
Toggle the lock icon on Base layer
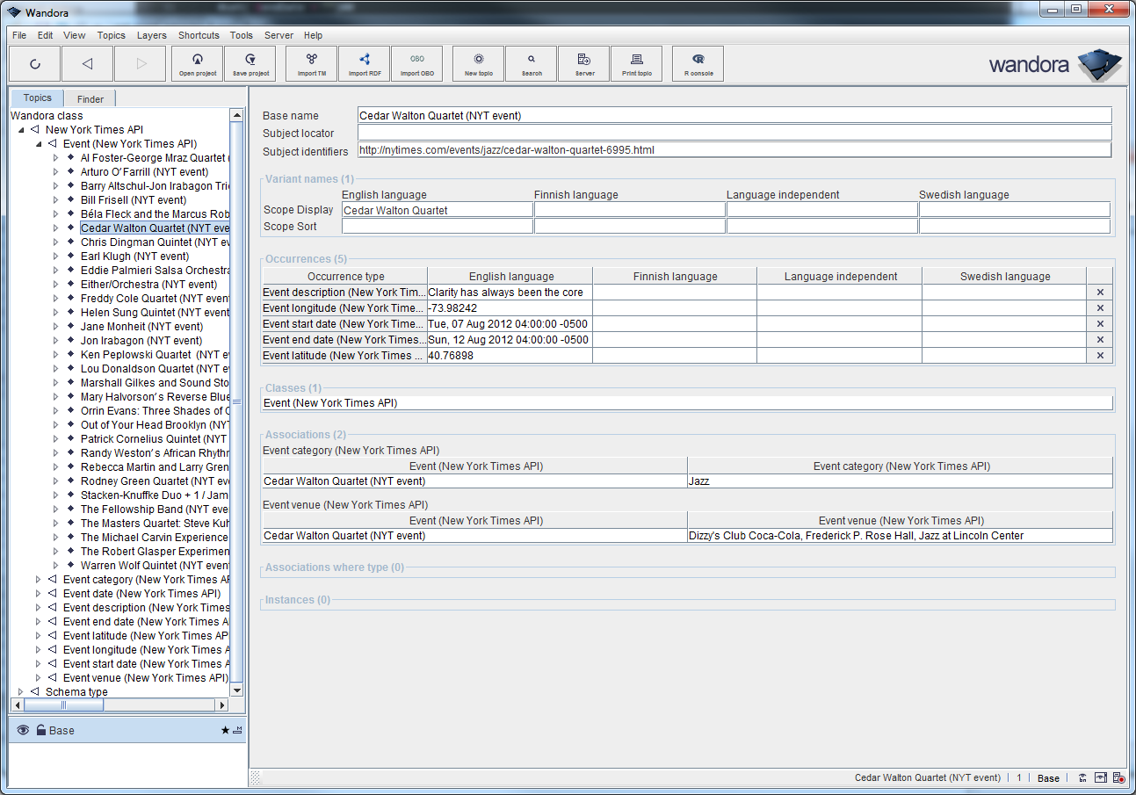(40, 730)
